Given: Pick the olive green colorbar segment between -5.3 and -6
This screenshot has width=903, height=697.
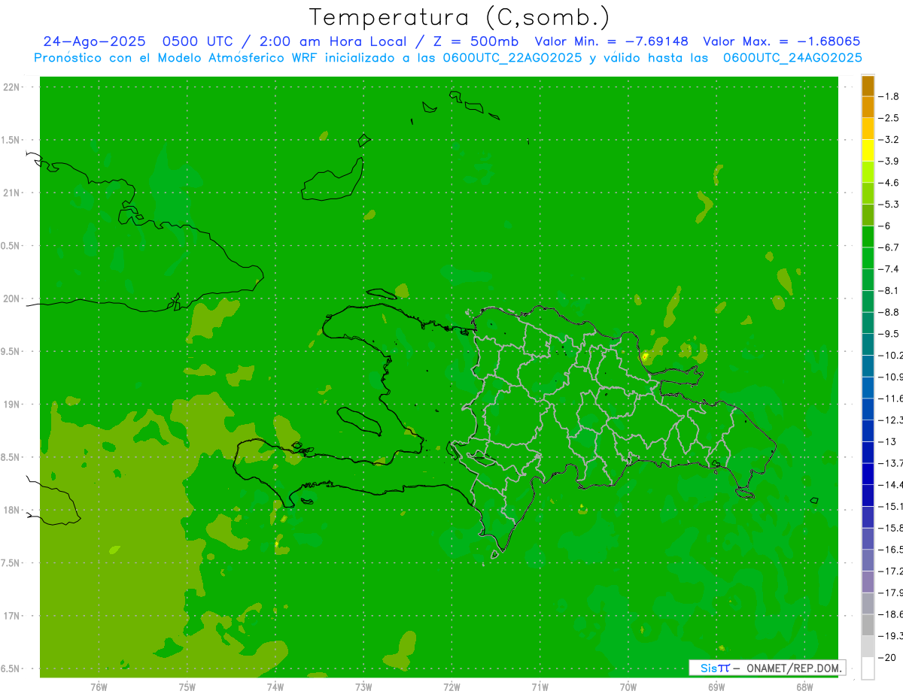Looking at the screenshot, I should (868, 215).
